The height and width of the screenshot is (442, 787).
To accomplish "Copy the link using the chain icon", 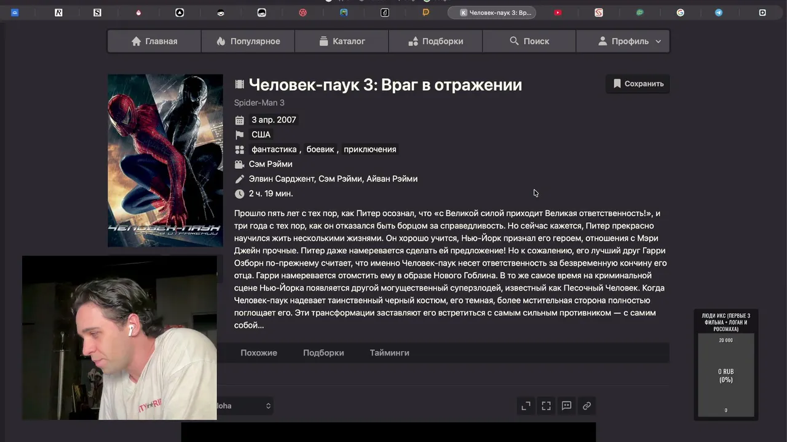I will point(587,406).
